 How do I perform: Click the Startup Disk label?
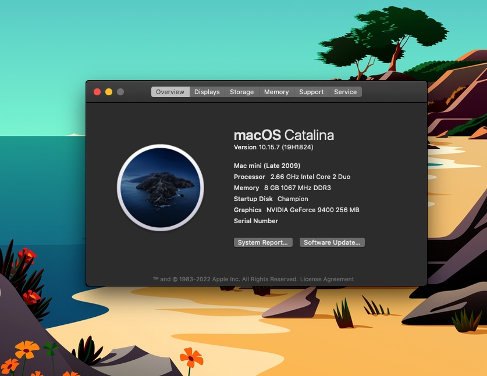coord(253,199)
